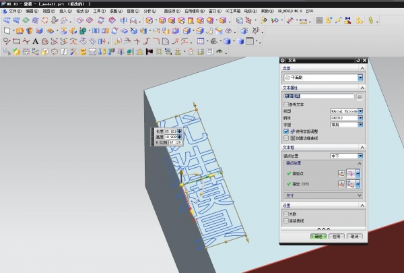Click the yellow pyramid of spheres icon

click(x=359, y=20)
